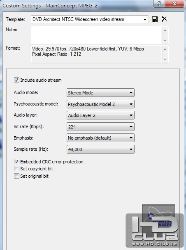Click Notes scrollbar down arrow
This screenshot has width=186, height=250.
165,41
